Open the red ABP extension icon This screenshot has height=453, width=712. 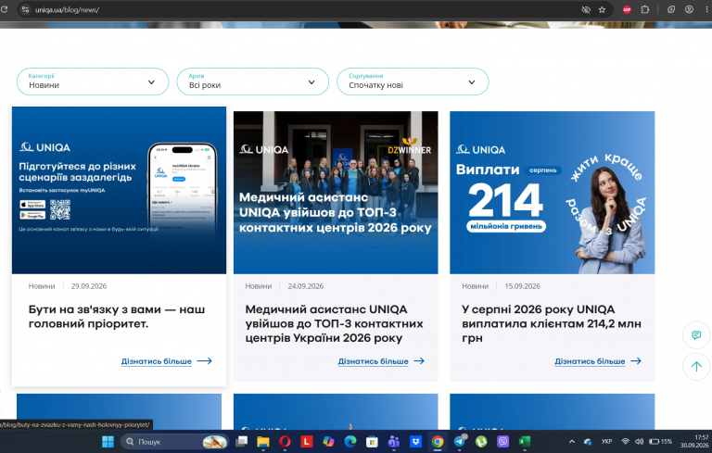(627, 9)
